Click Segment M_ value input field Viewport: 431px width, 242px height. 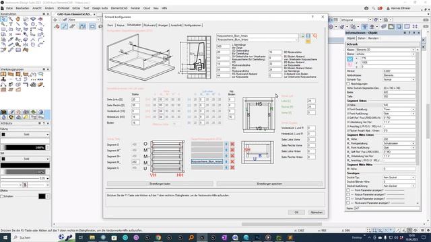pos(135,162)
